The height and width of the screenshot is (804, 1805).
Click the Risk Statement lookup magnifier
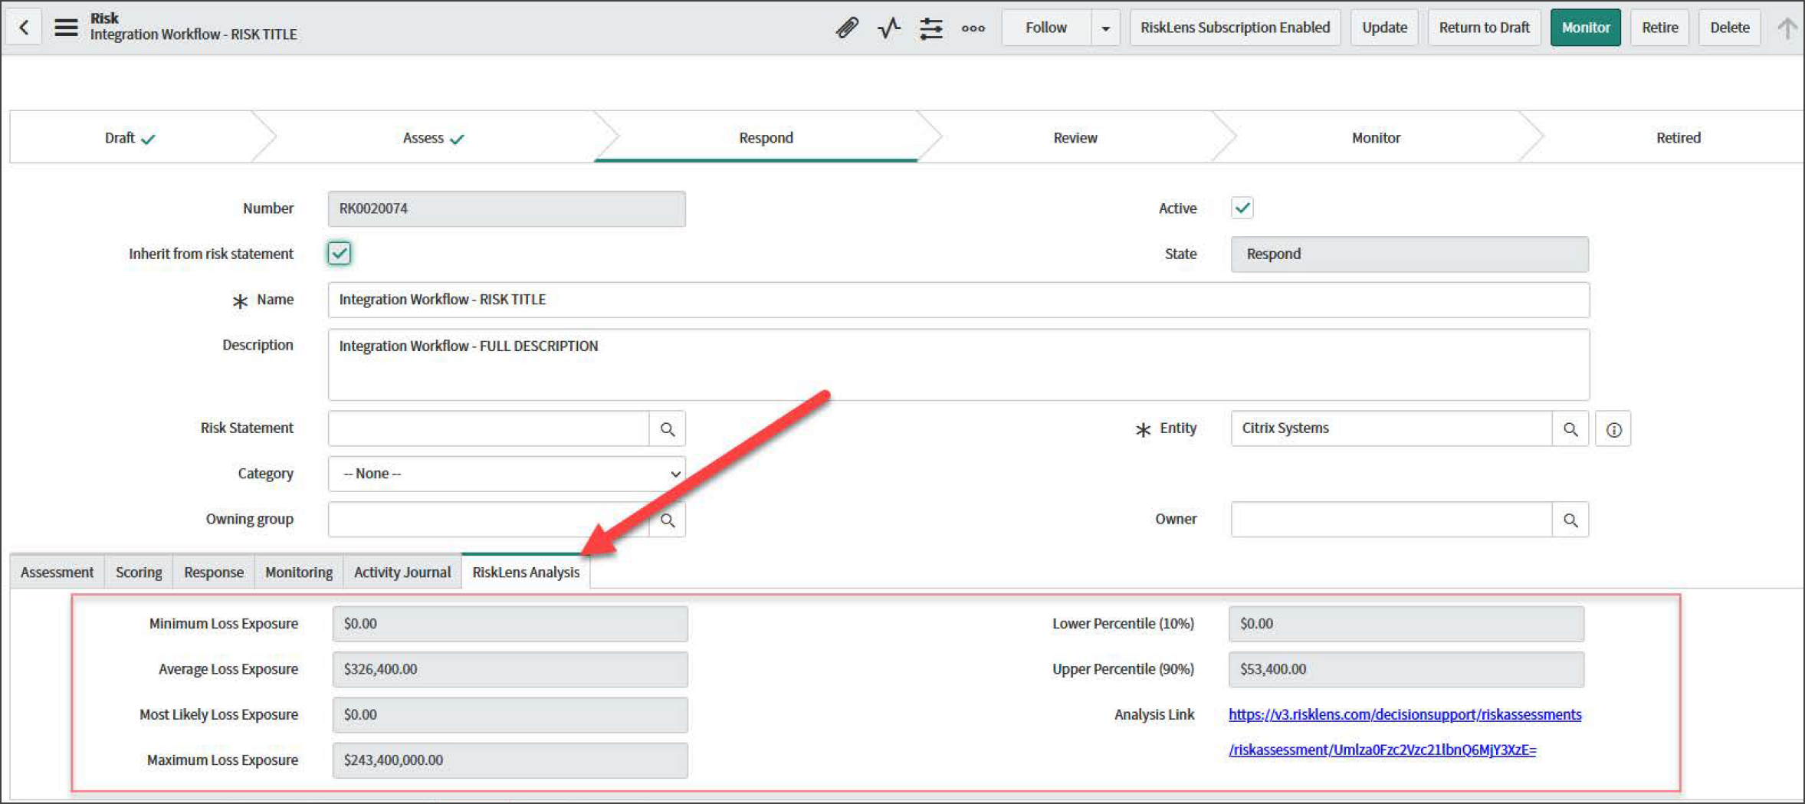(667, 429)
